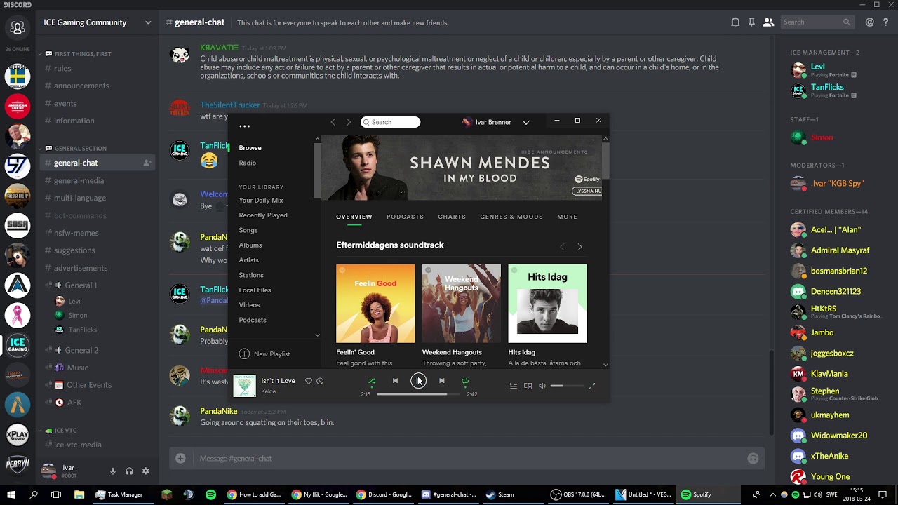This screenshot has width=898, height=505.
Task: Show pinned messages in Discord
Action: (x=751, y=22)
